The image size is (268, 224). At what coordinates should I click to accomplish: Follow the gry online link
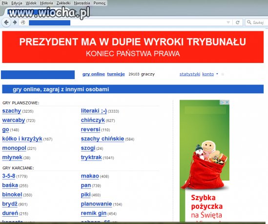(x=94, y=74)
